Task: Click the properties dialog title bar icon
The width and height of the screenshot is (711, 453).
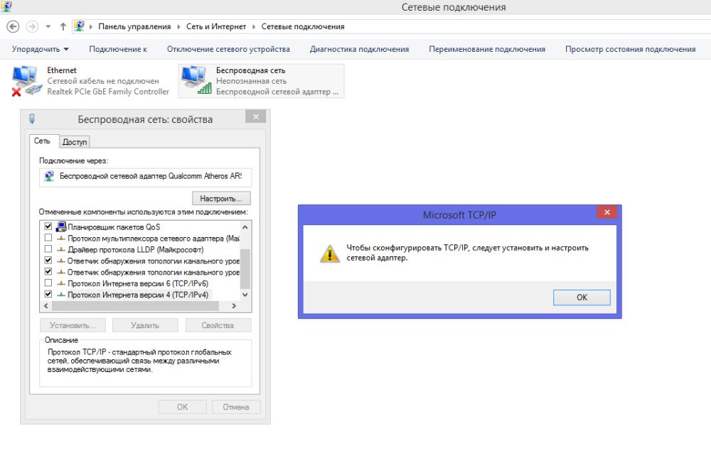Action: click(32, 119)
